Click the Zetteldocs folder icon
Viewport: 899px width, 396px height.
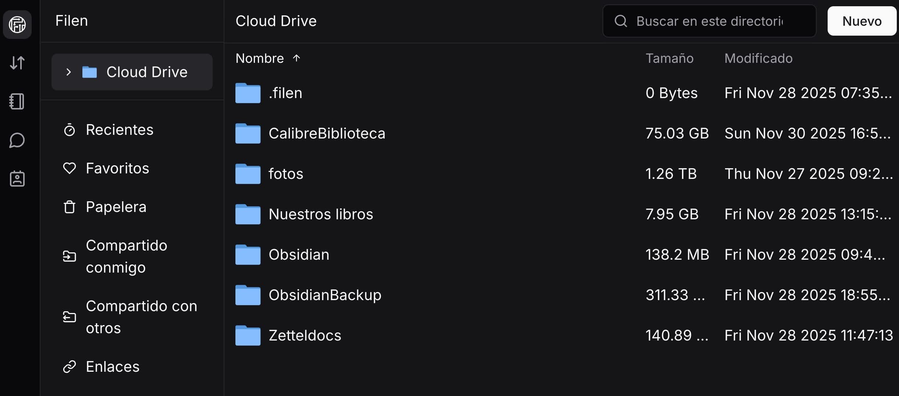click(x=248, y=335)
